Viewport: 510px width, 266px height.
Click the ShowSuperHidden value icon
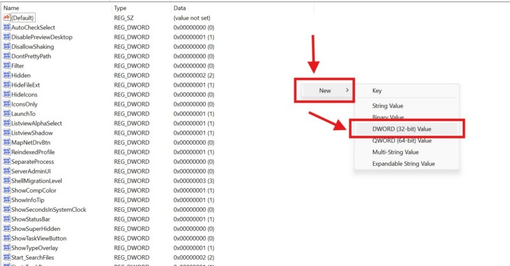click(6, 228)
